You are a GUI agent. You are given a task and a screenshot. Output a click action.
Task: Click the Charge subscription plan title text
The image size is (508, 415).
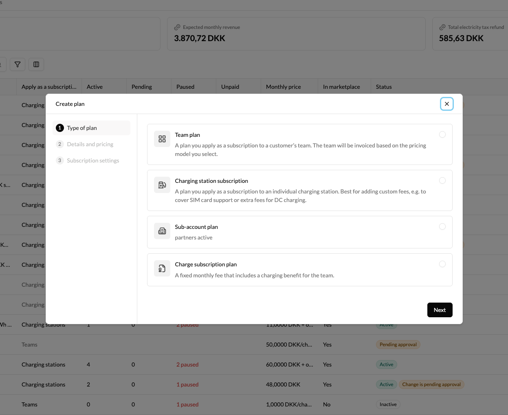206,264
